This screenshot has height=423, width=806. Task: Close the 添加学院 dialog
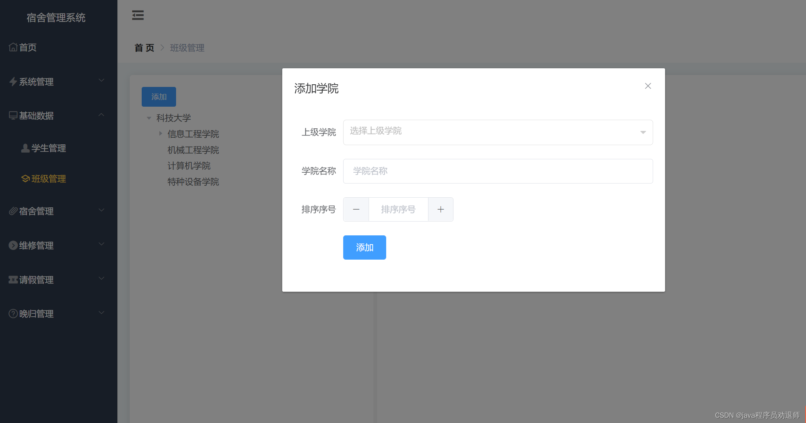(x=648, y=86)
